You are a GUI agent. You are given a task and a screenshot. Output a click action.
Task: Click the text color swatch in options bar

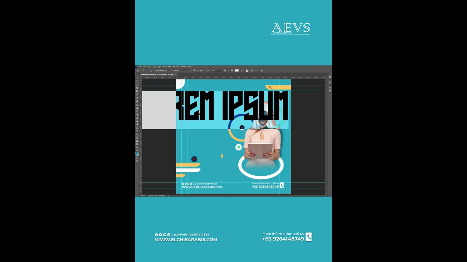pyautogui.click(x=237, y=71)
